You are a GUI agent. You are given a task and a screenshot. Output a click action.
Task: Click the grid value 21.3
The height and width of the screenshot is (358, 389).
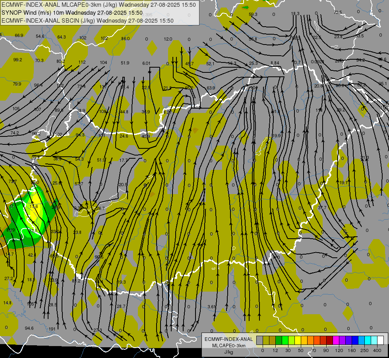click(x=365, y=158)
